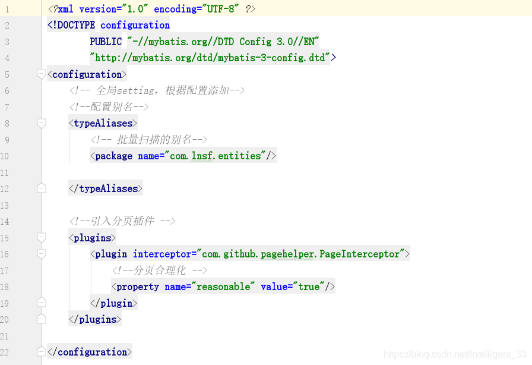Click the closing </plugin> tag on line 19
The image size is (532, 365).
tap(113, 303)
